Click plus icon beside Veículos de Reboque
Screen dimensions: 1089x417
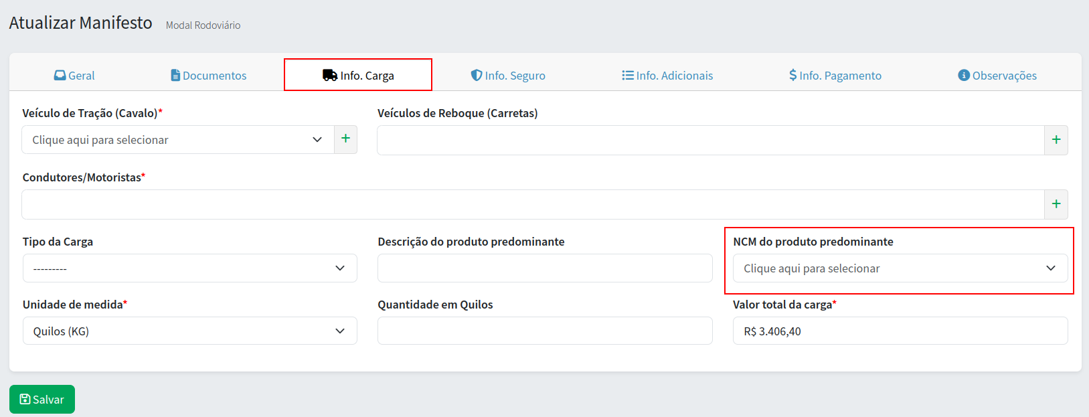(1056, 140)
